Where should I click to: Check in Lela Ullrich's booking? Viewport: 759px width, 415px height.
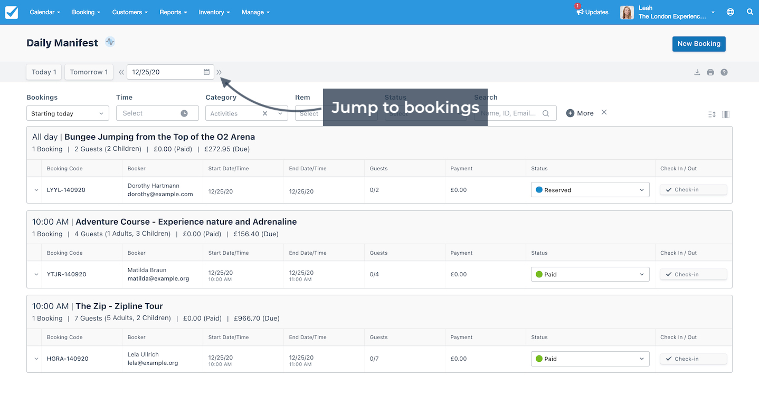click(x=693, y=359)
